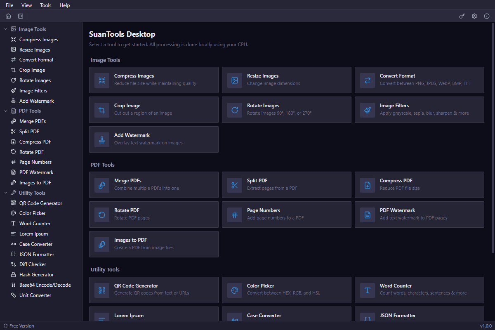Open the Page Numbers tool card
This screenshot has height=330, width=495.
click(x=286, y=214)
